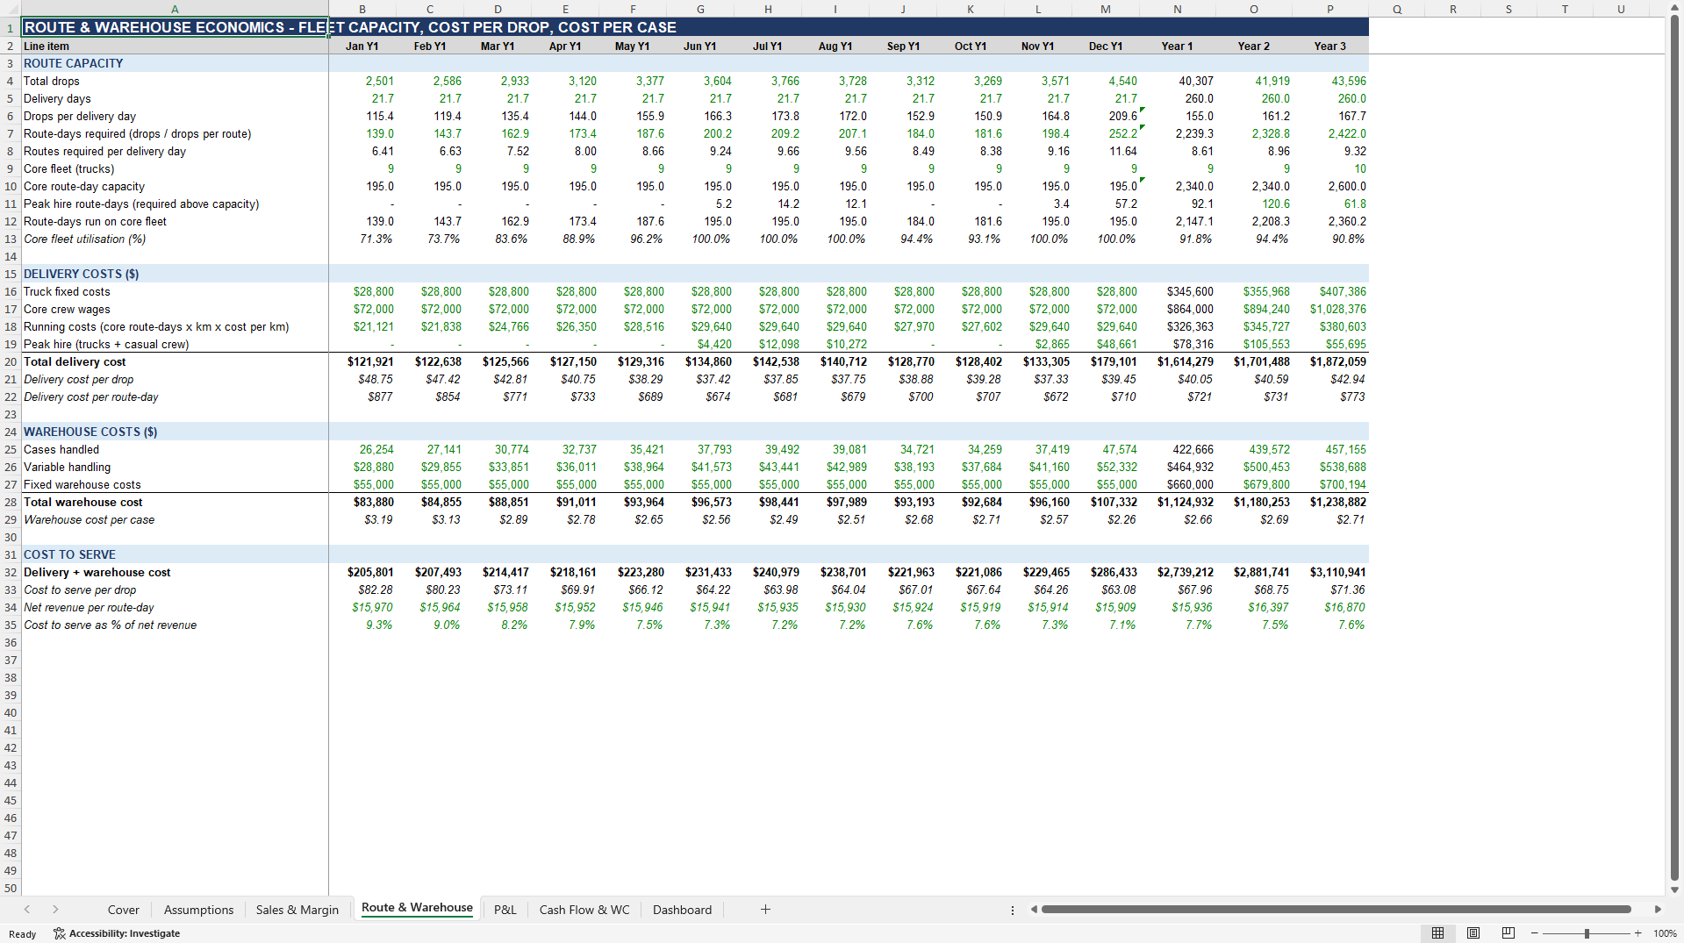Select Year 1 fixed warehouse costs $660,000
Image resolution: width=1684 pixels, height=943 pixels.
coord(1177,484)
